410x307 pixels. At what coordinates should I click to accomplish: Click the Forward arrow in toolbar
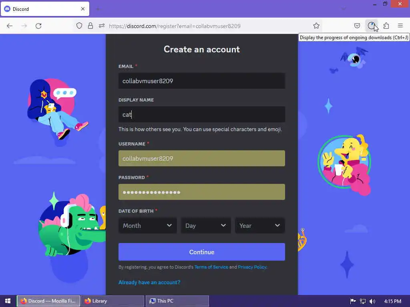click(x=24, y=26)
